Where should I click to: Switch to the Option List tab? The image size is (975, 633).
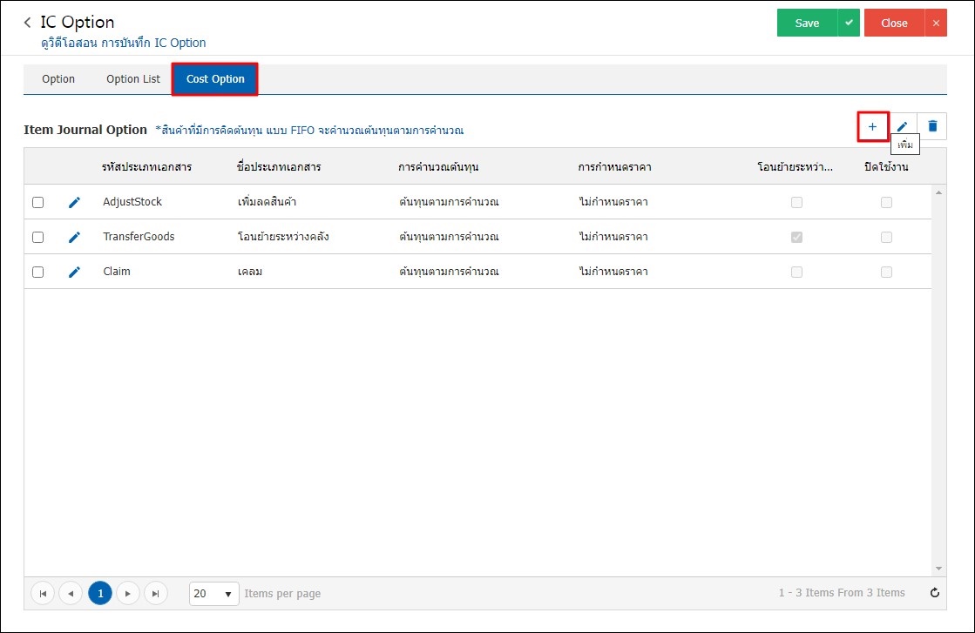[133, 79]
